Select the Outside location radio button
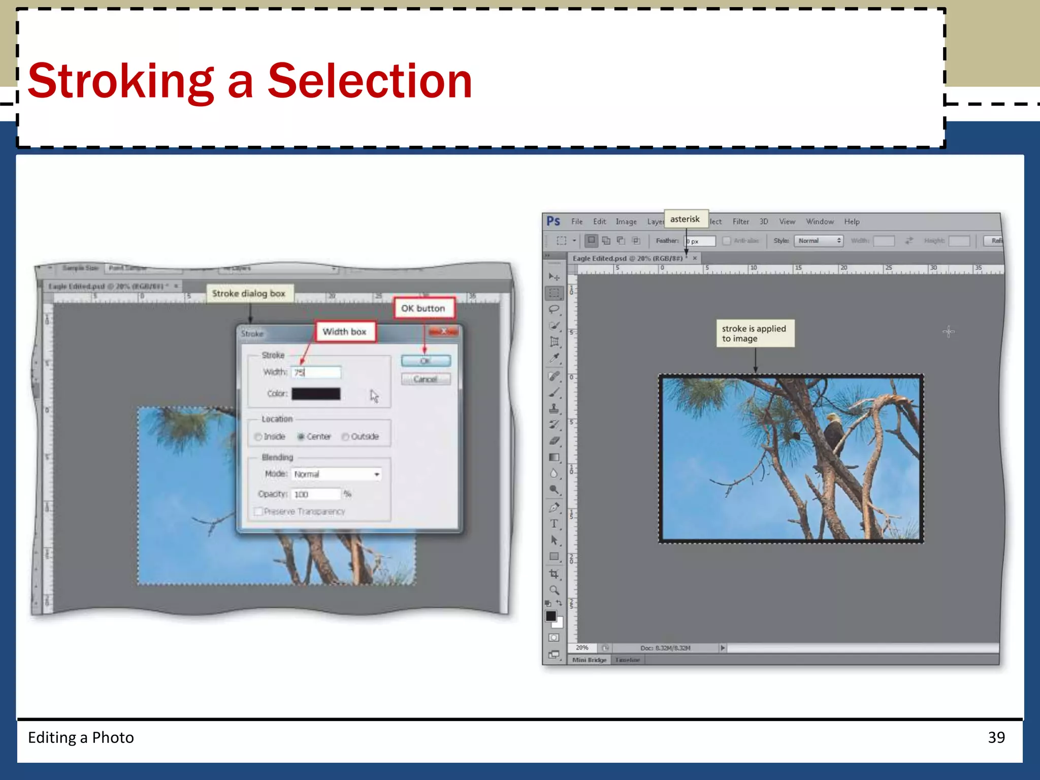Screen dimensions: 1040x780 345,437
